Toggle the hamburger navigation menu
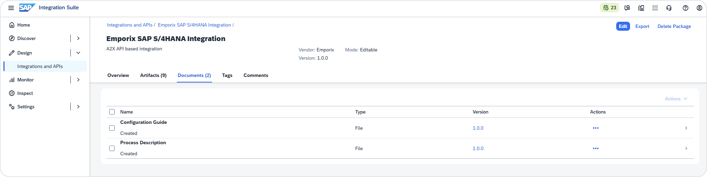This screenshot has width=707, height=177. (x=11, y=8)
